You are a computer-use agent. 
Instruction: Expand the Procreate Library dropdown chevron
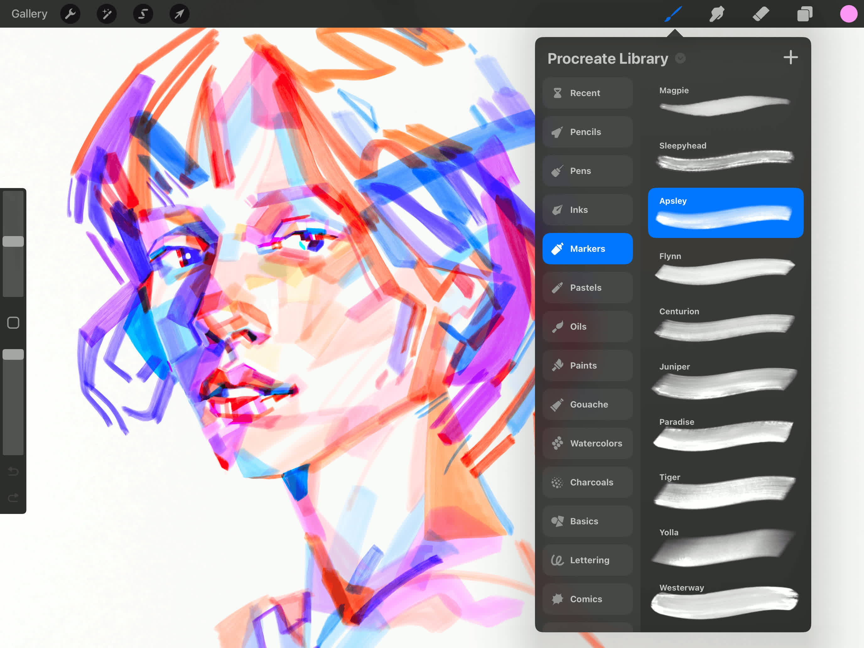[x=680, y=58]
